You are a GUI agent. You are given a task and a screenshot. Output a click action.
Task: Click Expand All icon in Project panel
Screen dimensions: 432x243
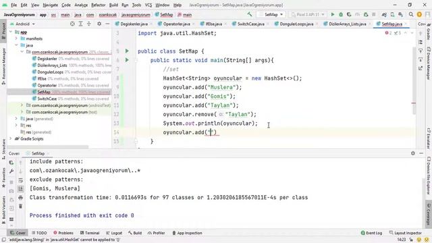tap(80, 24)
